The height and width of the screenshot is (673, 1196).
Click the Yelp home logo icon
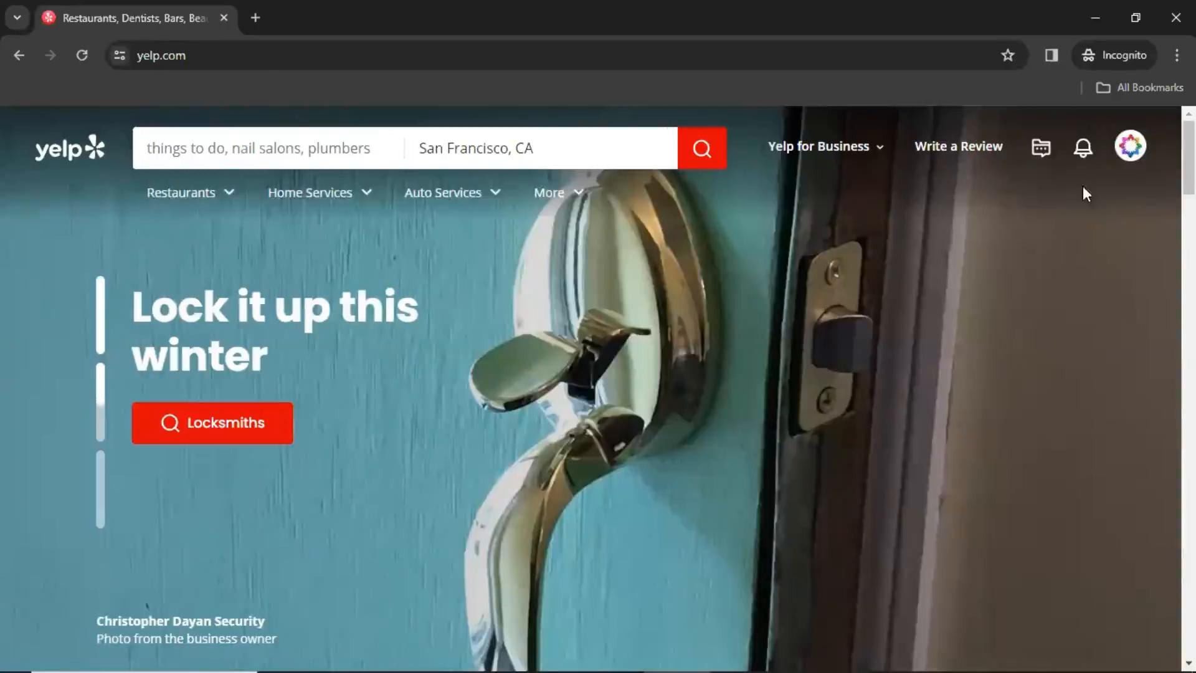70,147
